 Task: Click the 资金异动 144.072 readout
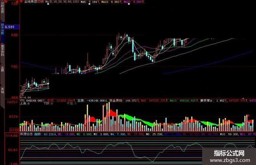pyautogui.click(x=124, y=101)
